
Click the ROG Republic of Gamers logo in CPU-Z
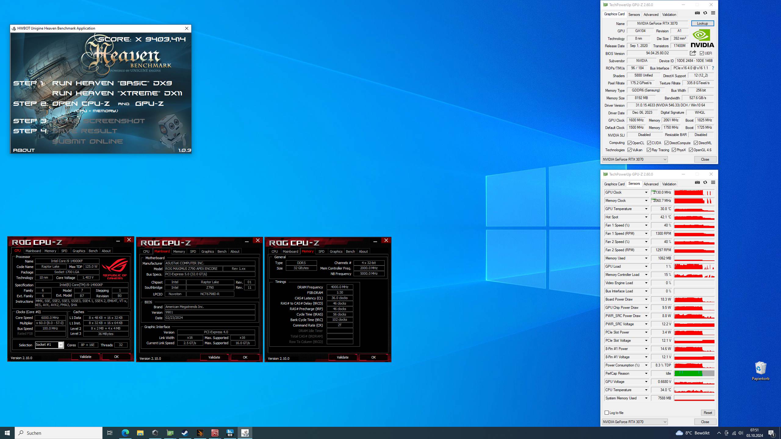pos(115,269)
